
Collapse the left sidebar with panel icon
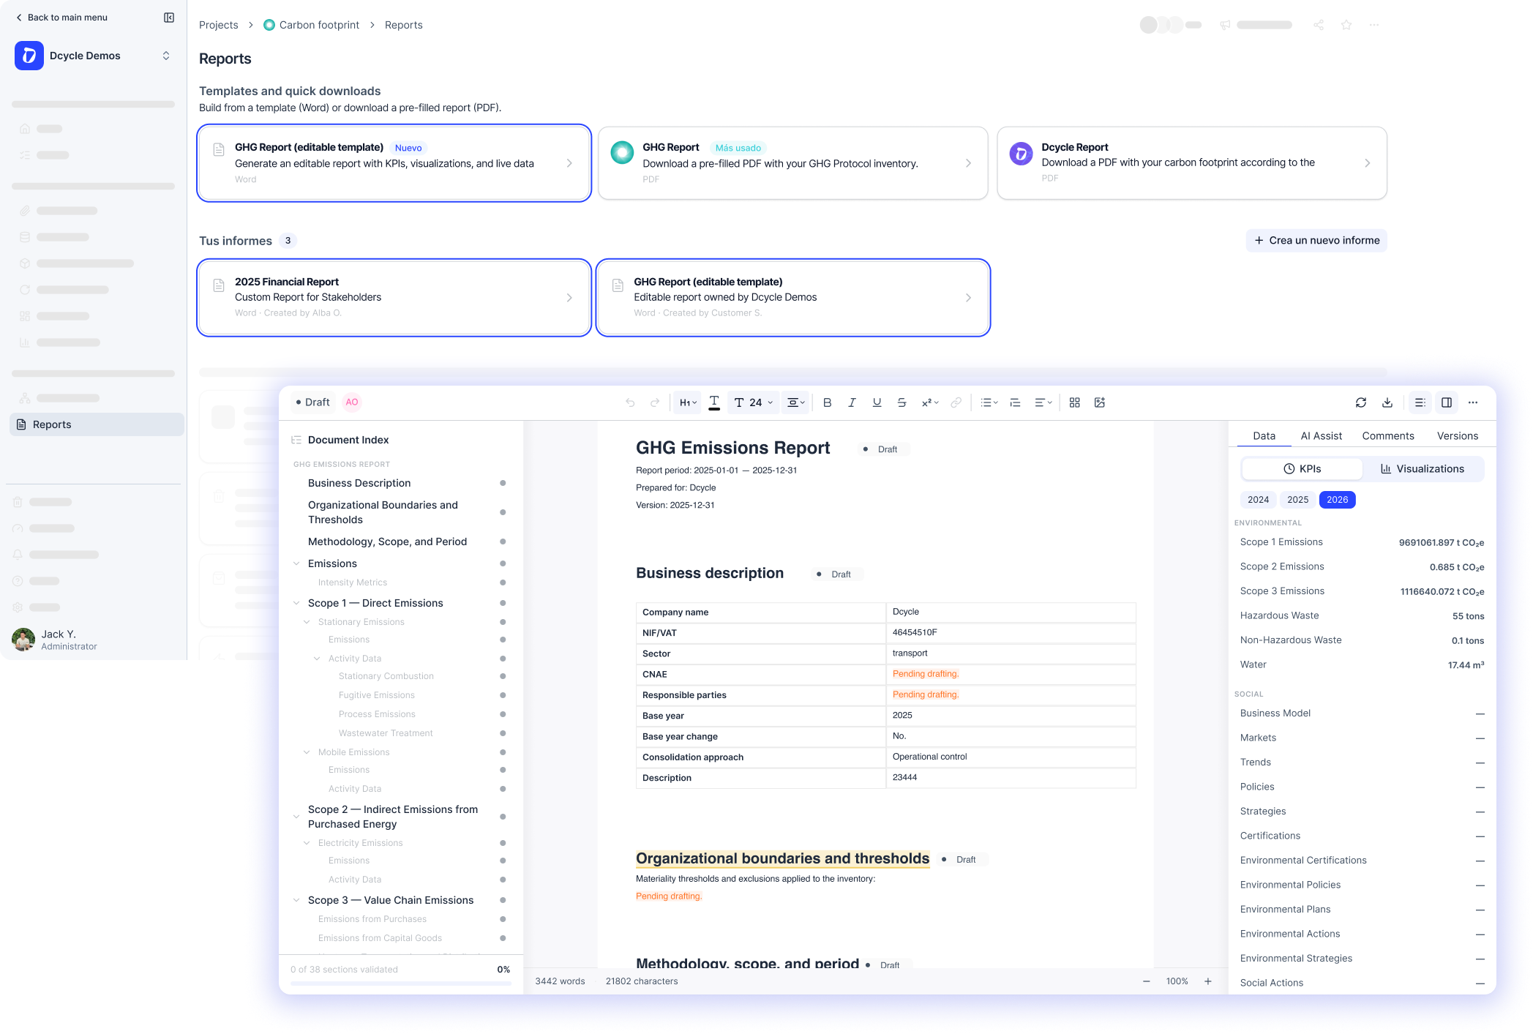point(169,18)
